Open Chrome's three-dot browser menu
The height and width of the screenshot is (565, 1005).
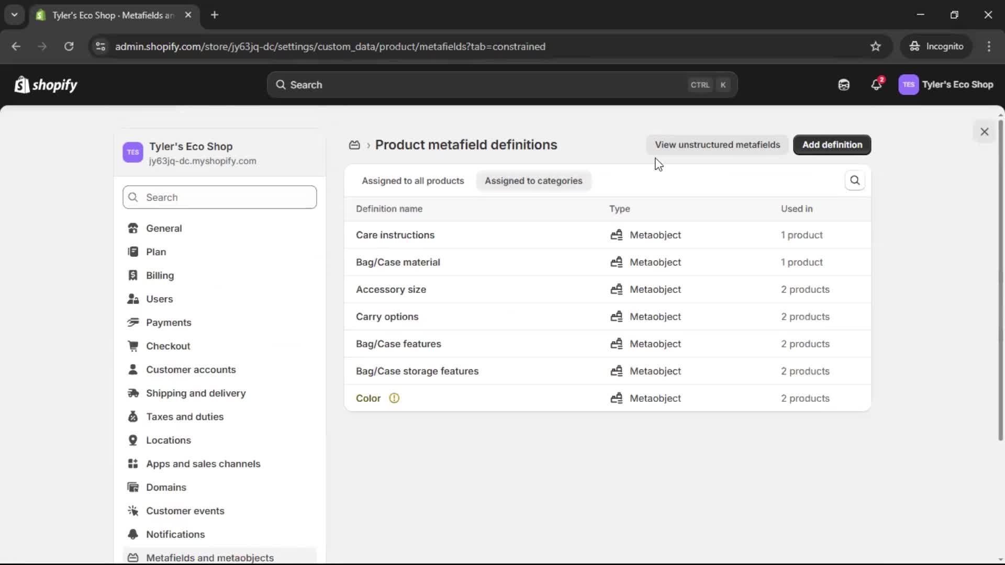[x=989, y=47]
